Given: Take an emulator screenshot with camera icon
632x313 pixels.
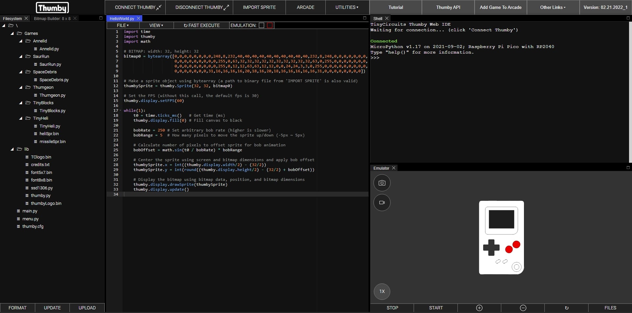Looking at the screenshot, I should [382, 183].
